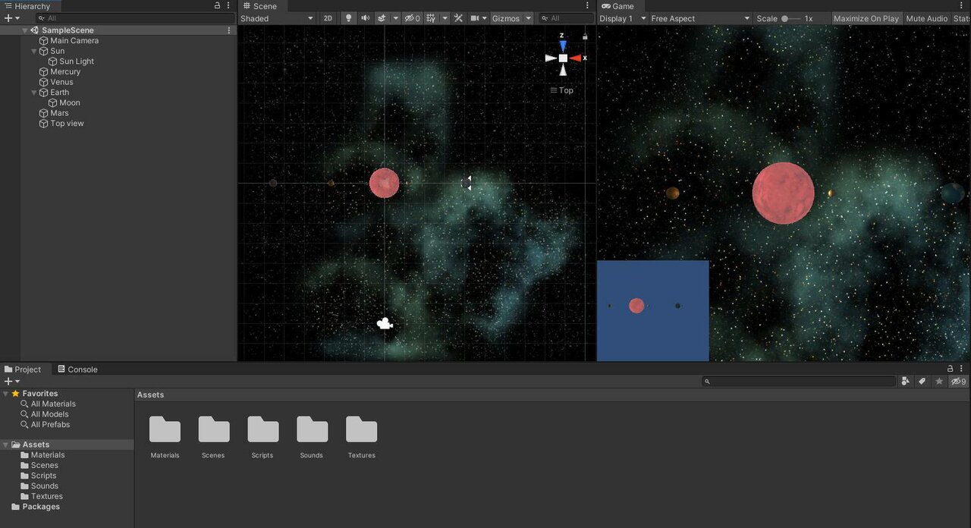Click the Hierarchy search field
The height and width of the screenshot is (528, 971).
pos(135,18)
